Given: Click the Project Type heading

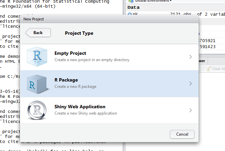Looking at the screenshot, I should [79, 33].
